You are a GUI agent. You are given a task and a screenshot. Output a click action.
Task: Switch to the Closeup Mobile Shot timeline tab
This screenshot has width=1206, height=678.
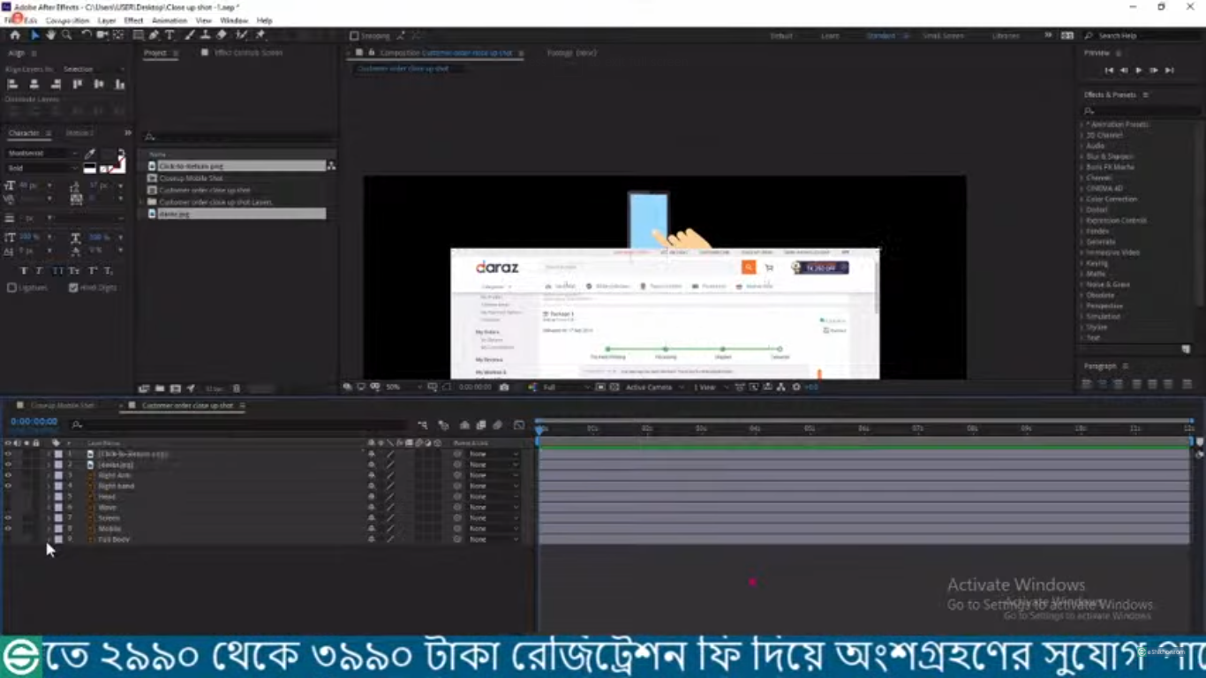coord(62,406)
